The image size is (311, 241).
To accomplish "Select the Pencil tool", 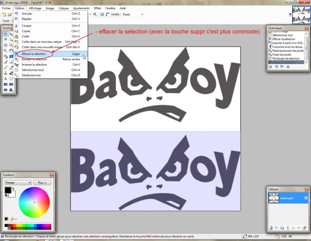I will [5, 67].
